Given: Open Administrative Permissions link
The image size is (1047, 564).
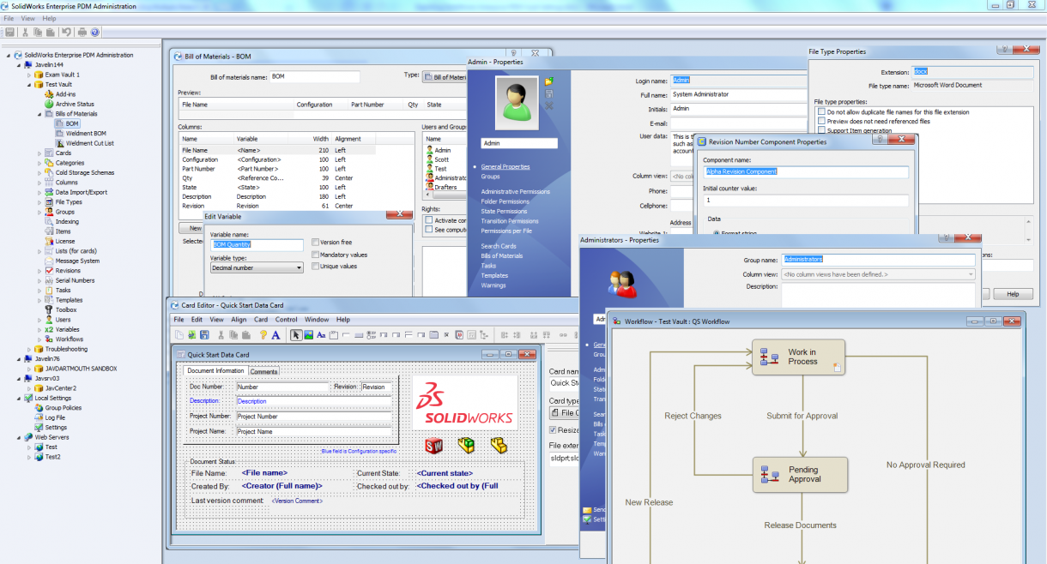Looking at the screenshot, I should pos(516,191).
